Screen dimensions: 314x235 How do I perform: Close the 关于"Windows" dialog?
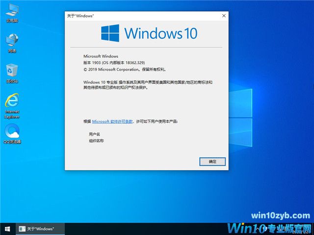point(223,16)
